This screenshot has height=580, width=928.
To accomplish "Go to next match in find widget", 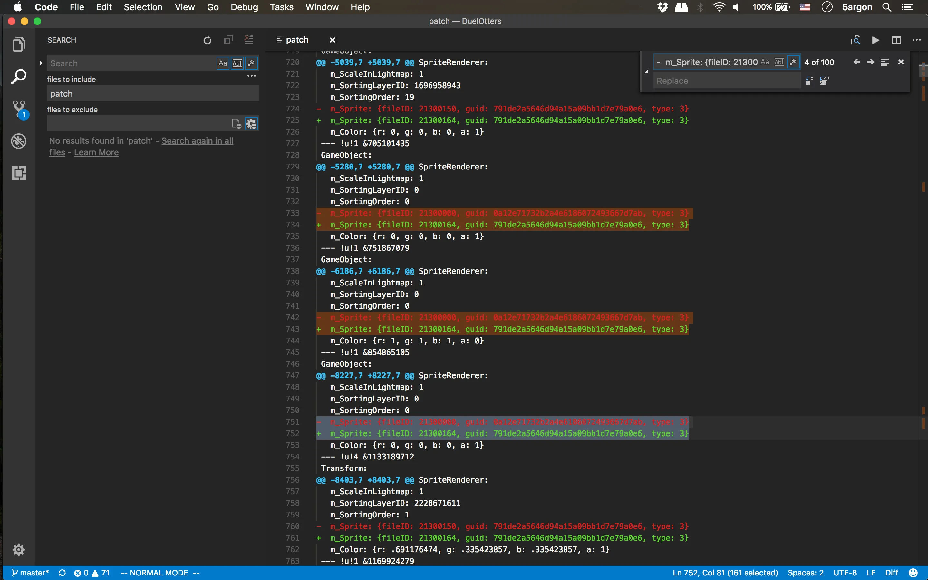I will click(870, 62).
